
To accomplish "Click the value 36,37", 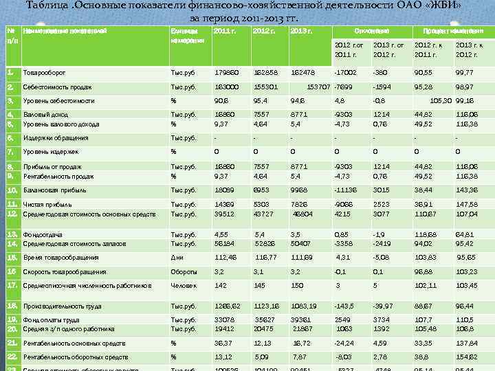I will 223,344.
